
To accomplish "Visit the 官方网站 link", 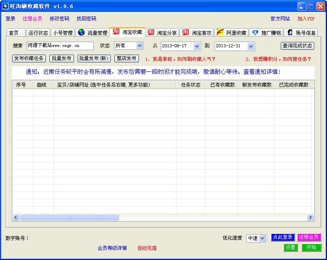I will [x=280, y=19].
